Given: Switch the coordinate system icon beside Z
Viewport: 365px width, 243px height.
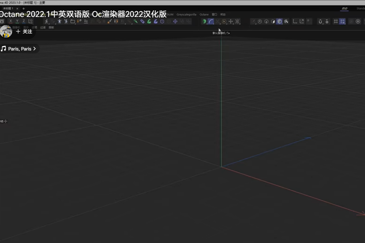Looking at the screenshot, I should 30,21.
